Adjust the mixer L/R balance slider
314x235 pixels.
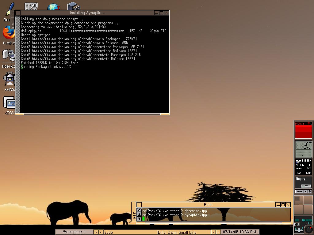pyautogui.click(x=299, y=230)
